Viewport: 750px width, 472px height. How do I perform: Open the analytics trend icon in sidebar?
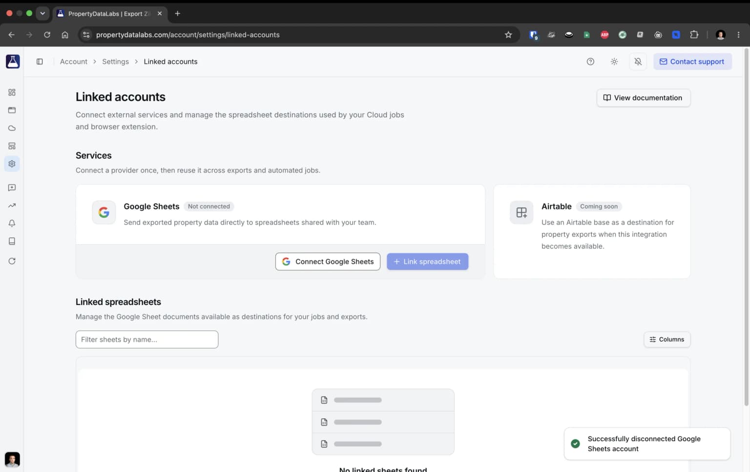(x=12, y=205)
